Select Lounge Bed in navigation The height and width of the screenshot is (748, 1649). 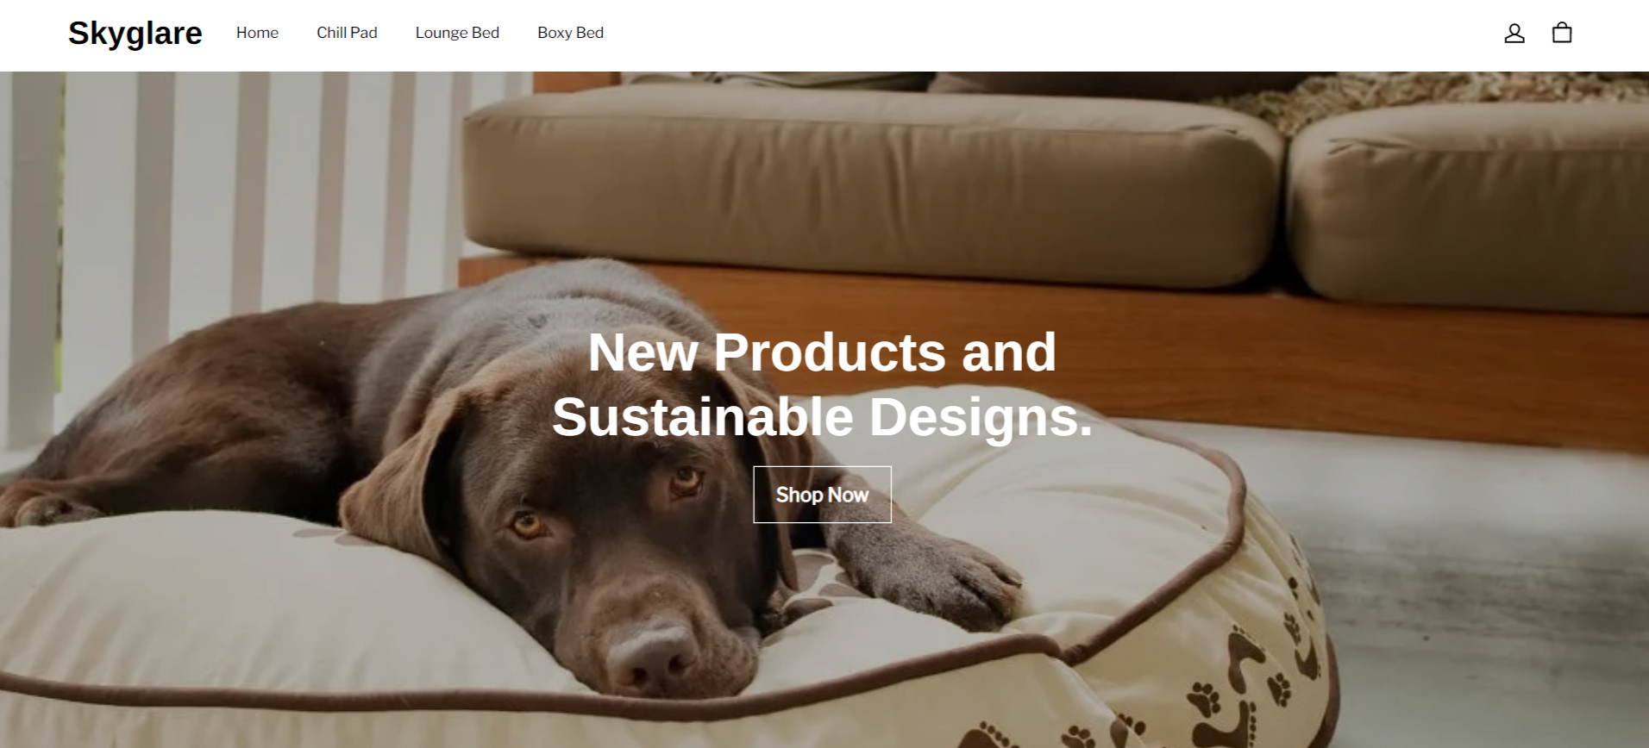click(x=457, y=33)
